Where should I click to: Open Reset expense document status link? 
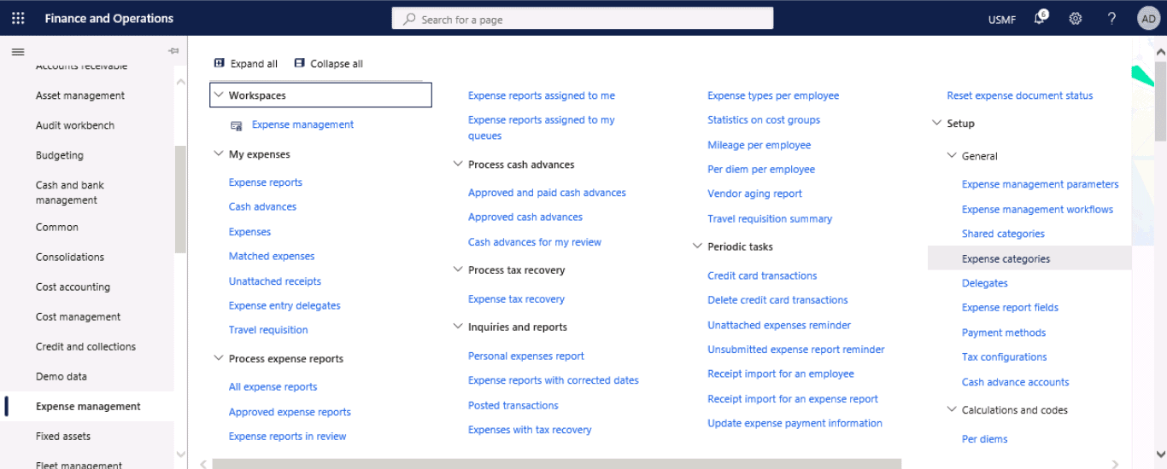1020,96
